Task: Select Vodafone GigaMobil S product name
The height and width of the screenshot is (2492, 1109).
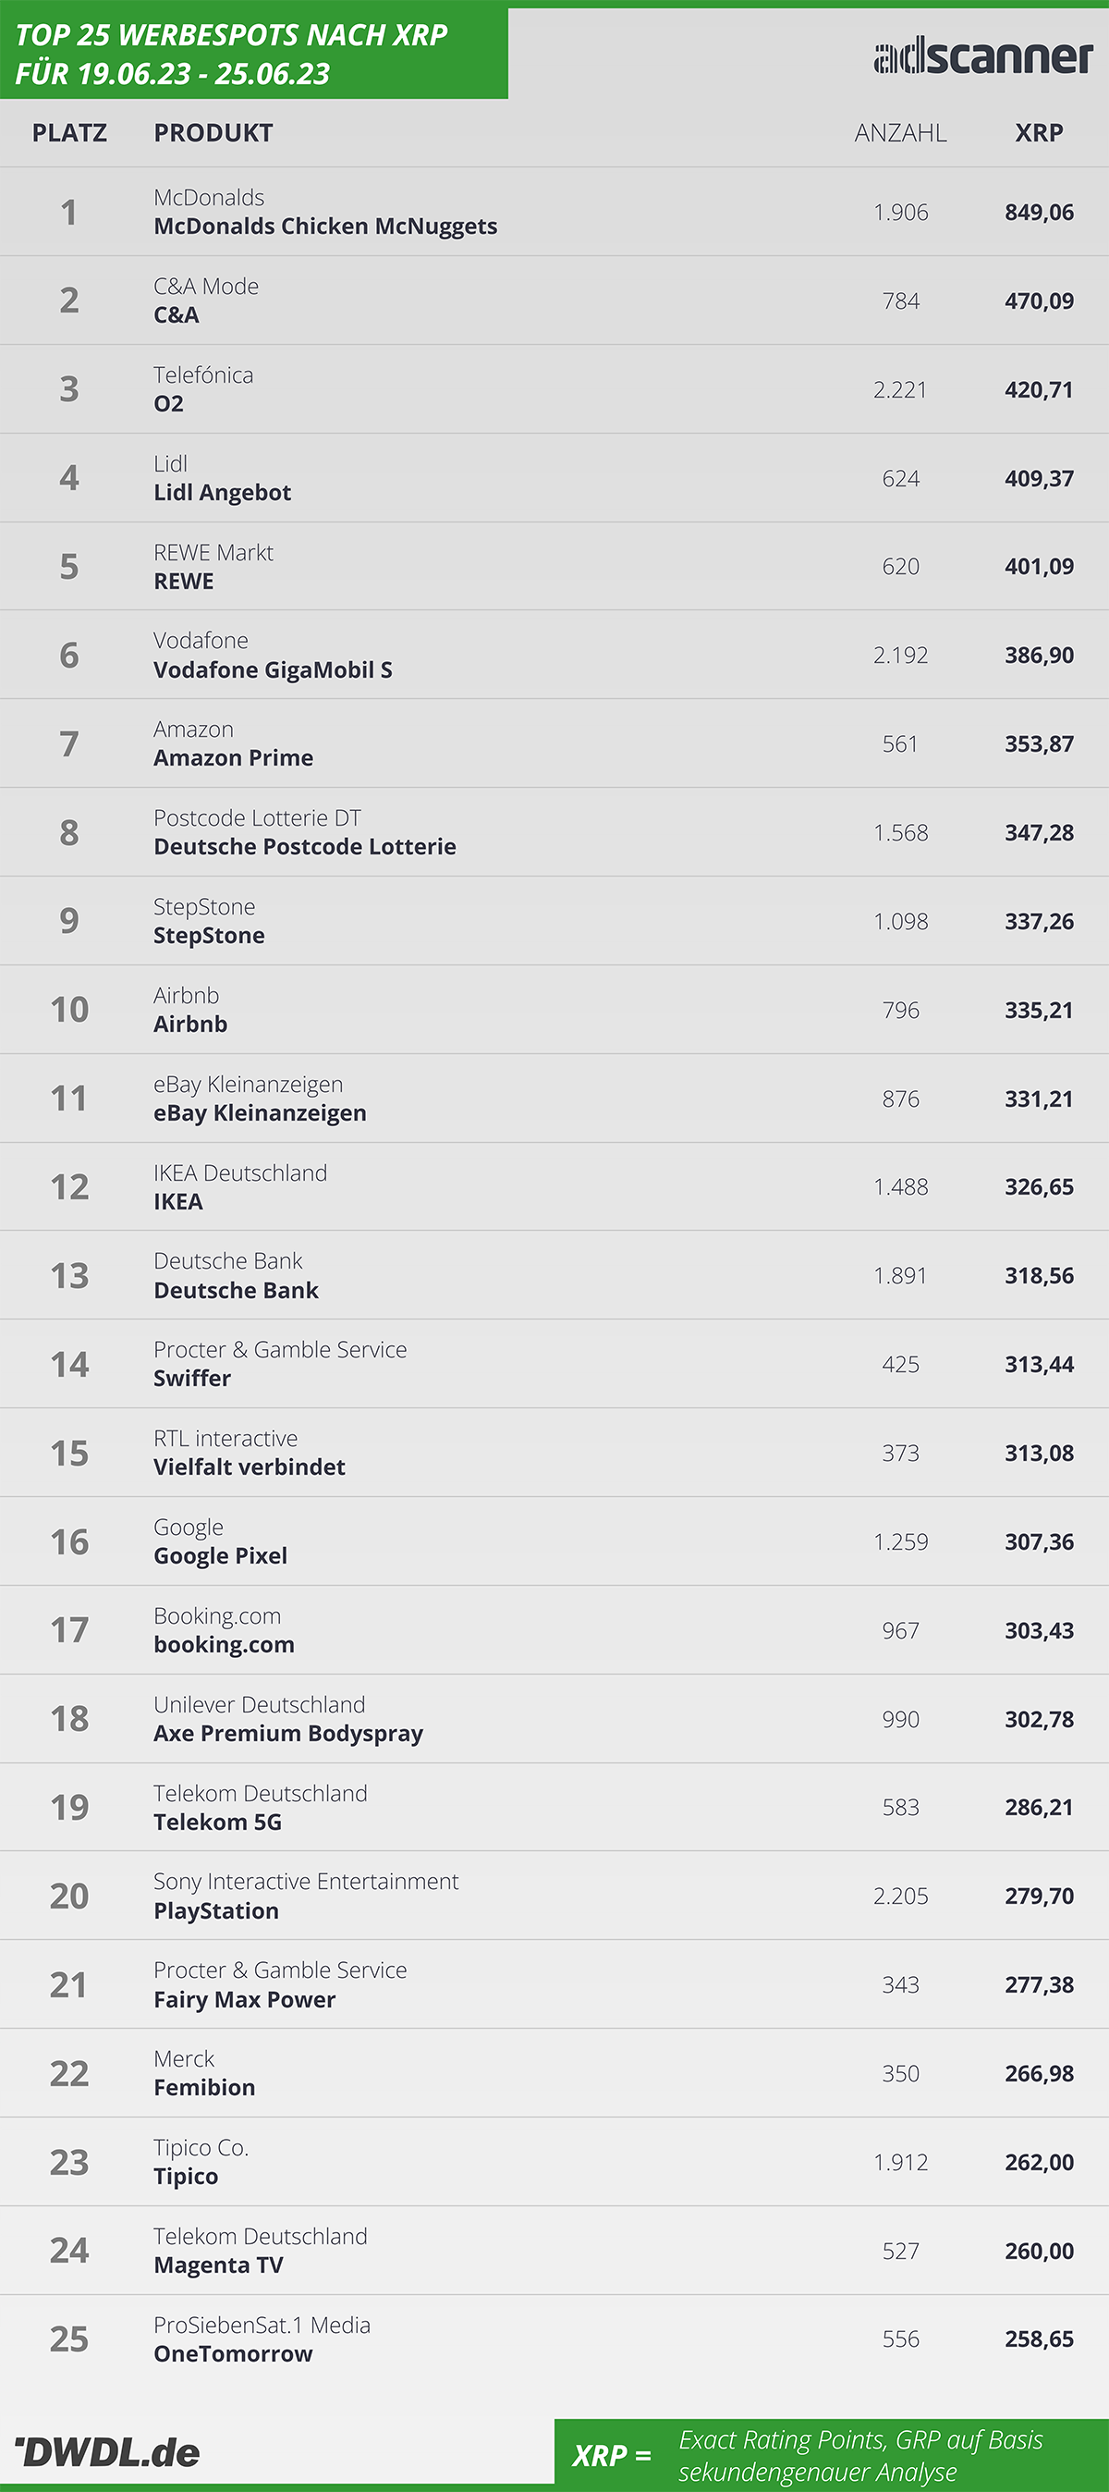Action: pyautogui.click(x=273, y=669)
